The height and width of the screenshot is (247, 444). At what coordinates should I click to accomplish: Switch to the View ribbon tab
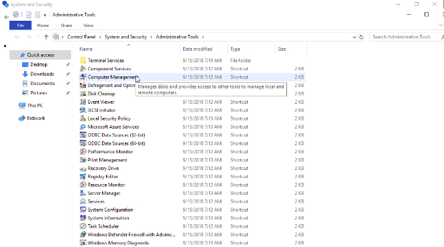(89, 25)
